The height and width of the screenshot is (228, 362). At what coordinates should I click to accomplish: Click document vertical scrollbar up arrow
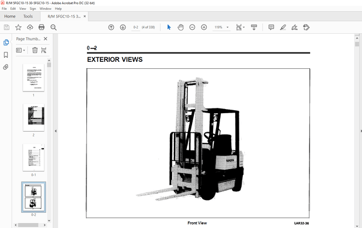(x=357, y=38)
